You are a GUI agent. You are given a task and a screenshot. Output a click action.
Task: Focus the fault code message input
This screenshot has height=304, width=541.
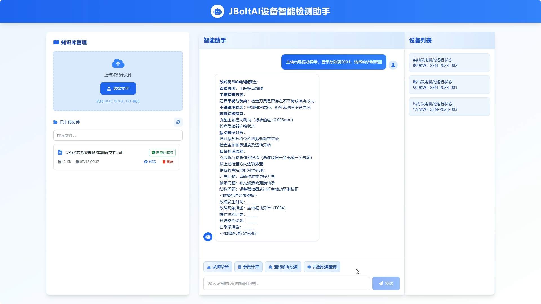point(287,283)
